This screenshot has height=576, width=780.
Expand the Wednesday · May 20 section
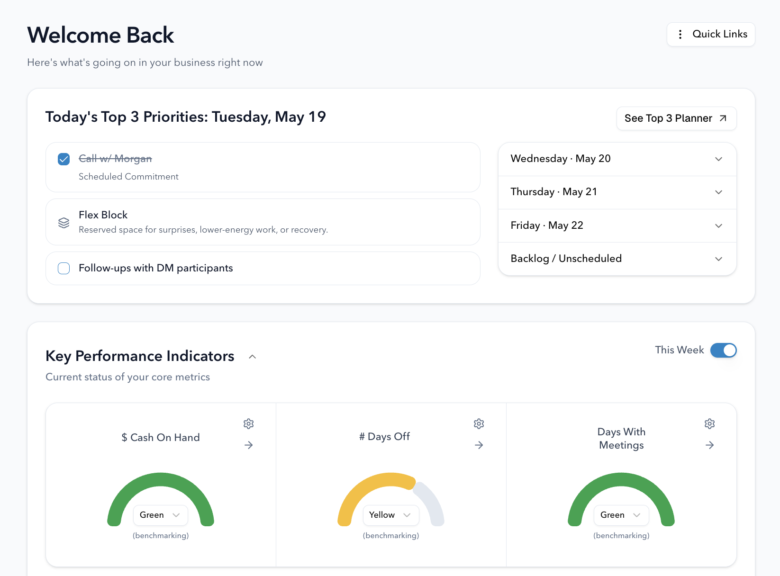[617, 159]
